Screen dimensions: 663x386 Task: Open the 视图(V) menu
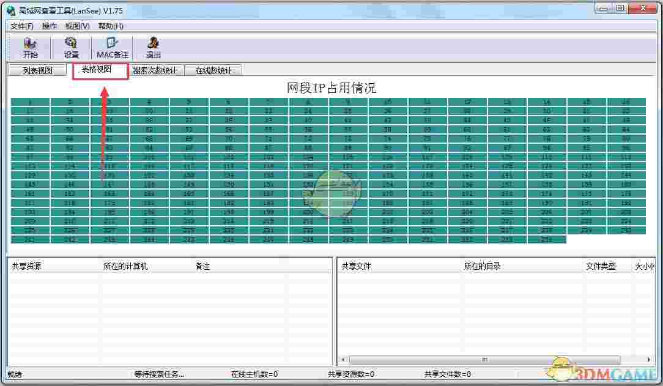point(77,26)
